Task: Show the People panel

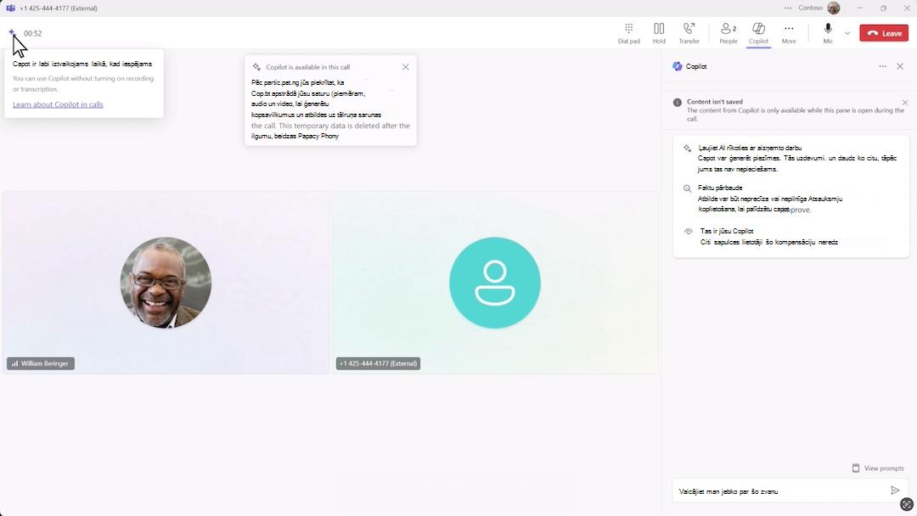Action: pos(729,33)
